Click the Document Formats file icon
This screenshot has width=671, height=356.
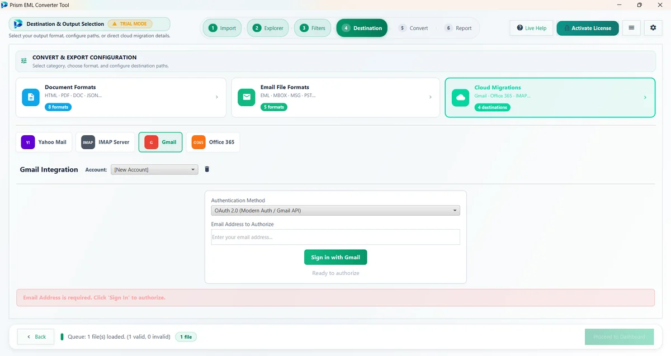click(31, 97)
